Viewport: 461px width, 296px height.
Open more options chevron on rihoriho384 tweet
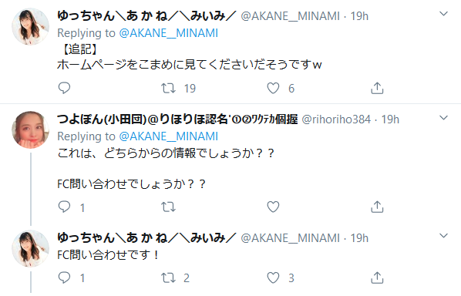pos(443,118)
